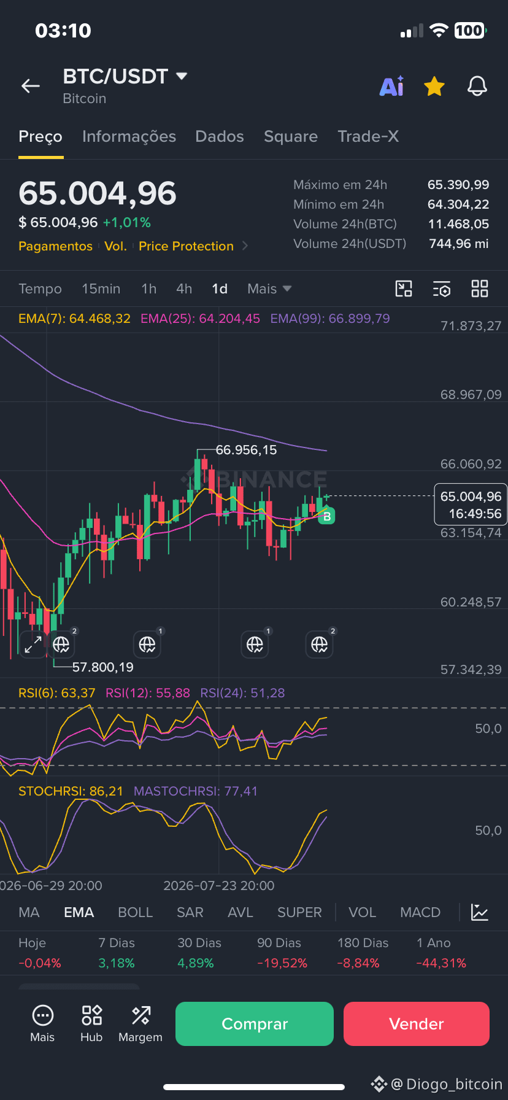The width and height of the screenshot is (508, 1100).
Task: Toggle the EMA indicator
Action: 79,913
